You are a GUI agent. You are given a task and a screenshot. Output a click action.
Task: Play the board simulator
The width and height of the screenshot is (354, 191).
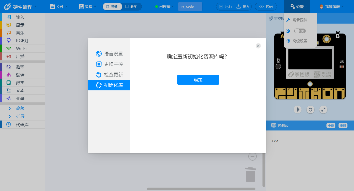pyautogui.click(x=297, y=110)
